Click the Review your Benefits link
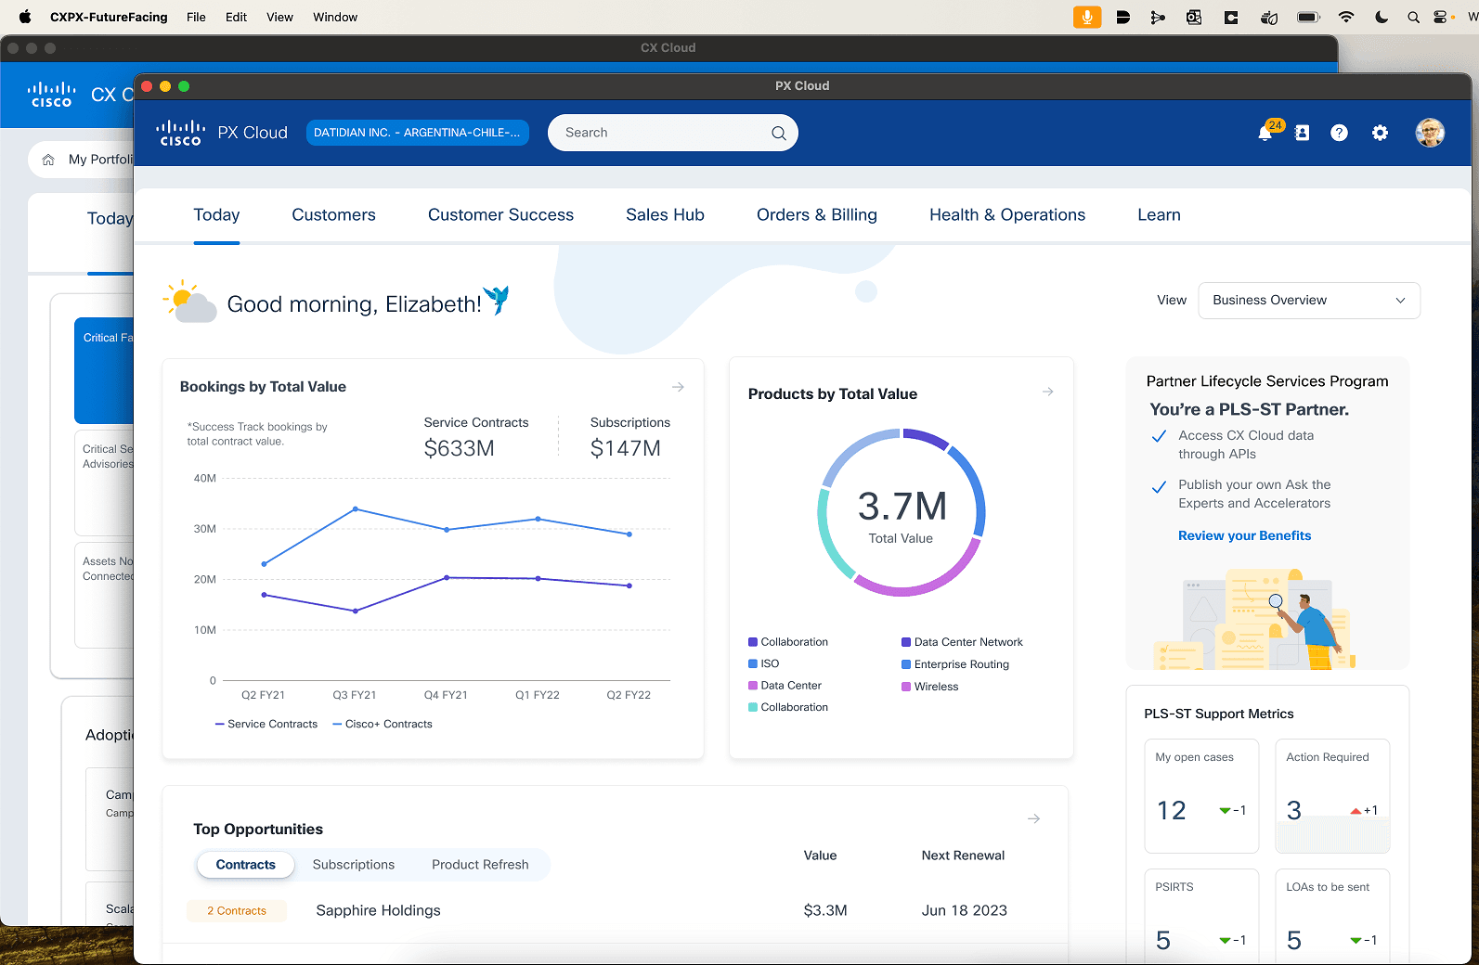Viewport: 1479px width, 965px height. pos(1244,536)
